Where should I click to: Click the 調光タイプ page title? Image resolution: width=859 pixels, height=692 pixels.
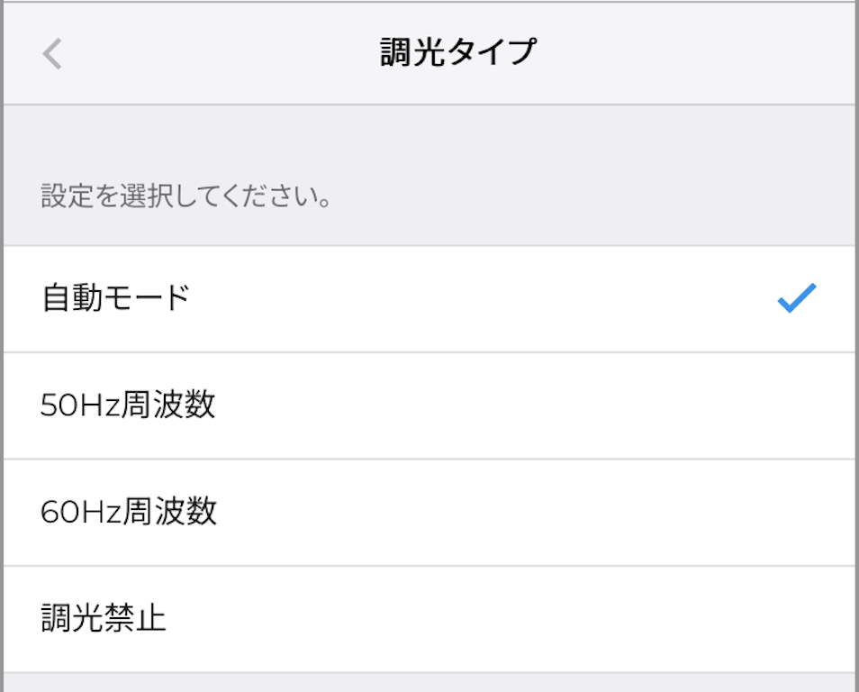point(457,53)
